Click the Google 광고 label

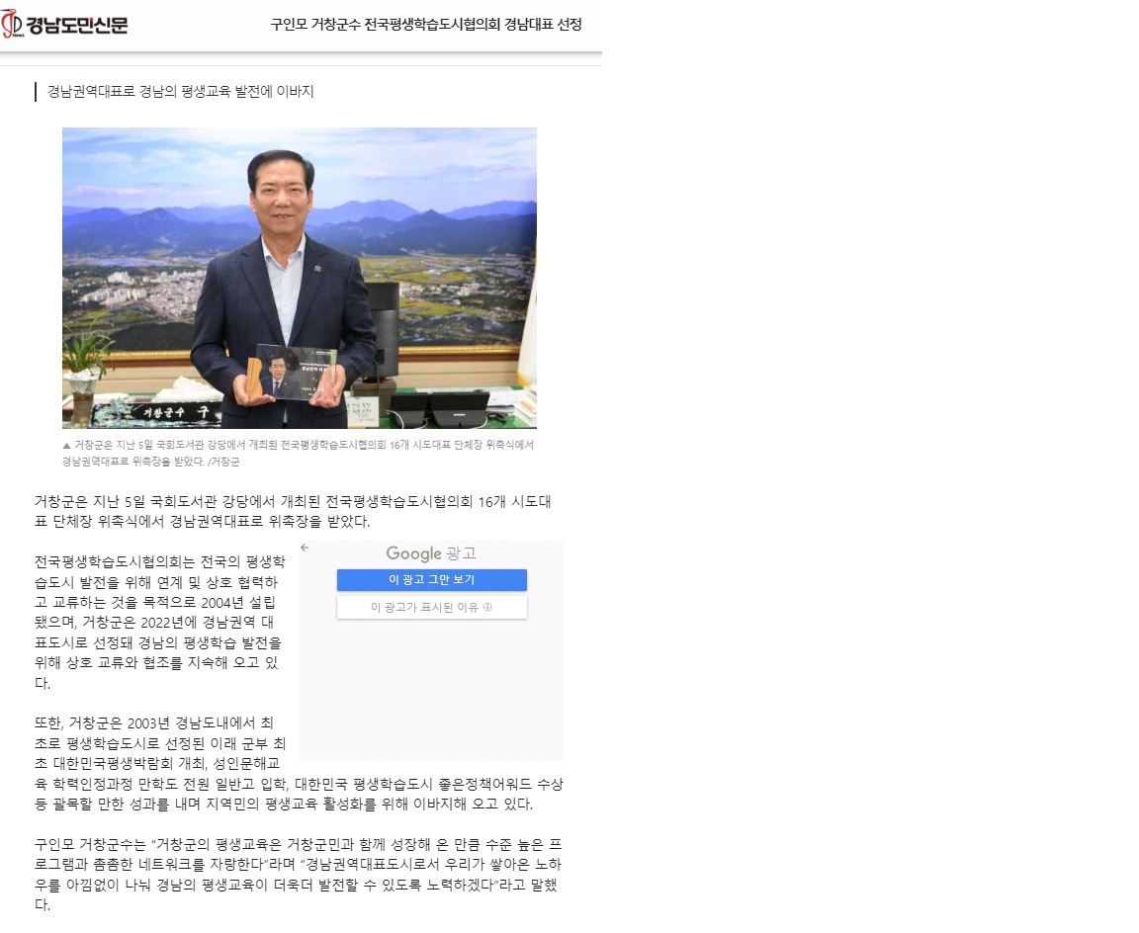[x=431, y=553]
